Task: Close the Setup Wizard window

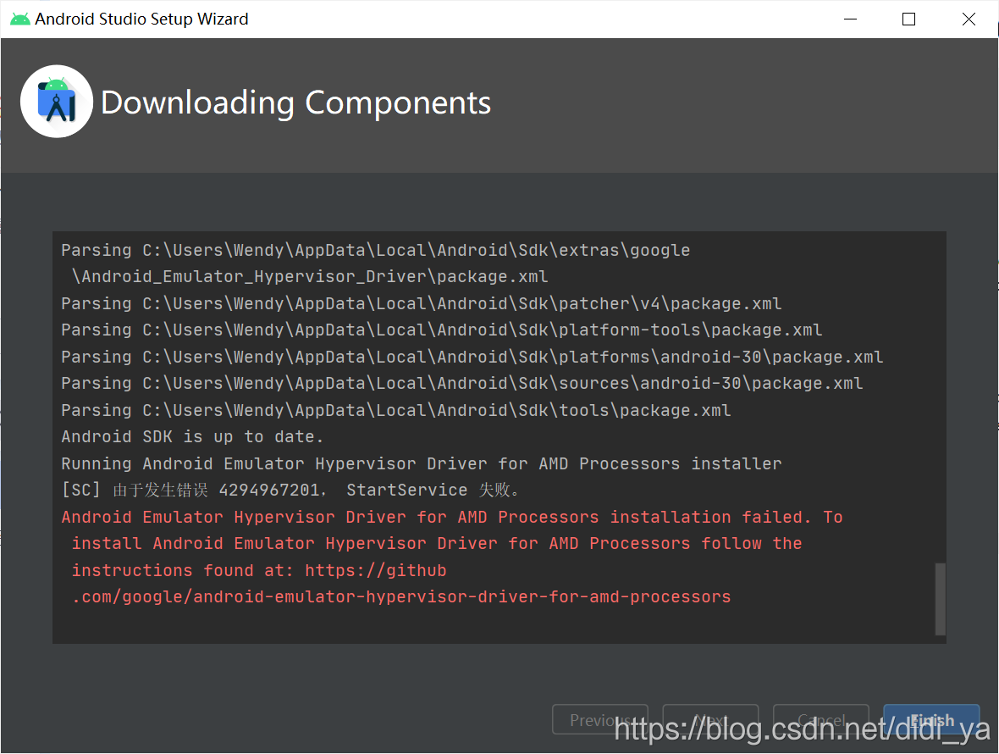Action: click(969, 19)
